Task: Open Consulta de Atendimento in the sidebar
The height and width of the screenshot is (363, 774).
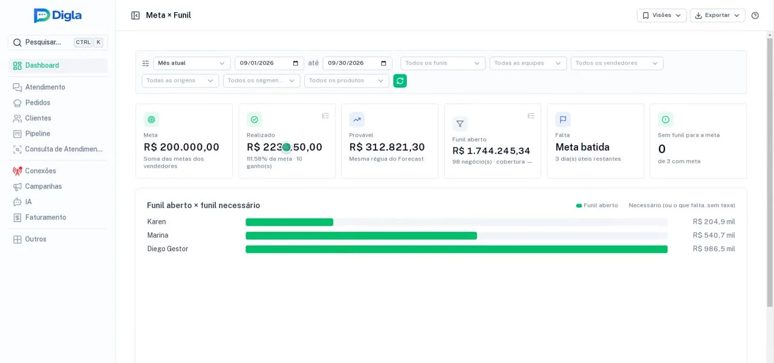Action: coord(58,149)
